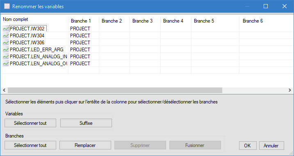The height and width of the screenshot is (156, 294).
Task: Click the chart icon beside PROJECT.IW306
Action: point(6,43)
